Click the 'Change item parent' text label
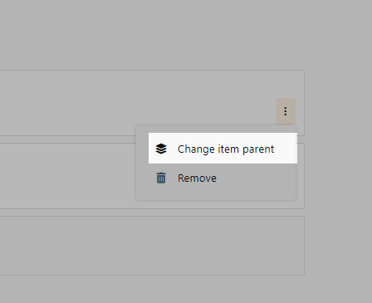Viewport: 372px width, 303px height. (x=226, y=149)
